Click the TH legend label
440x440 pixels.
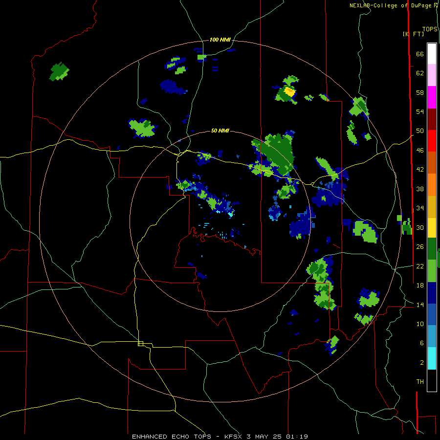pos(420,382)
